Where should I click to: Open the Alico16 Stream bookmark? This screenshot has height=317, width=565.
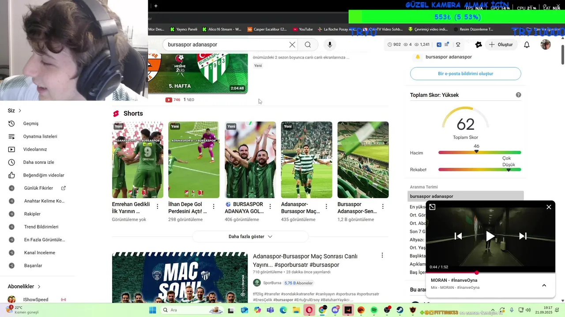(x=222, y=29)
